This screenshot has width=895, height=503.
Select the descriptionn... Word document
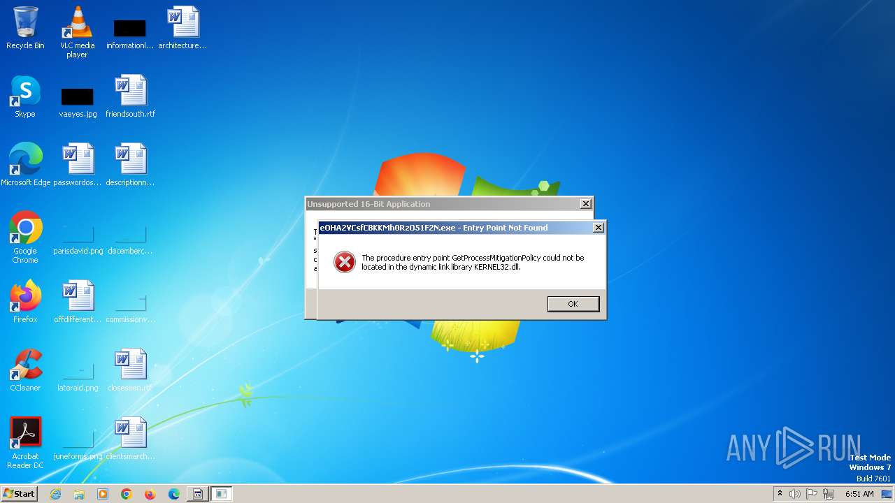(x=131, y=165)
